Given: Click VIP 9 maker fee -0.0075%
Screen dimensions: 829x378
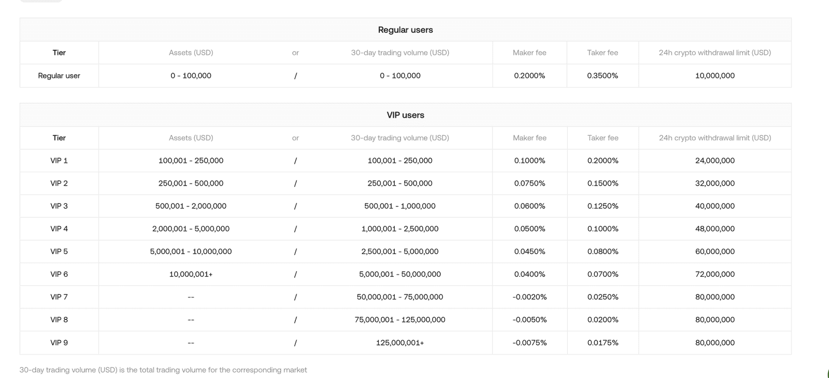Looking at the screenshot, I should coord(530,343).
